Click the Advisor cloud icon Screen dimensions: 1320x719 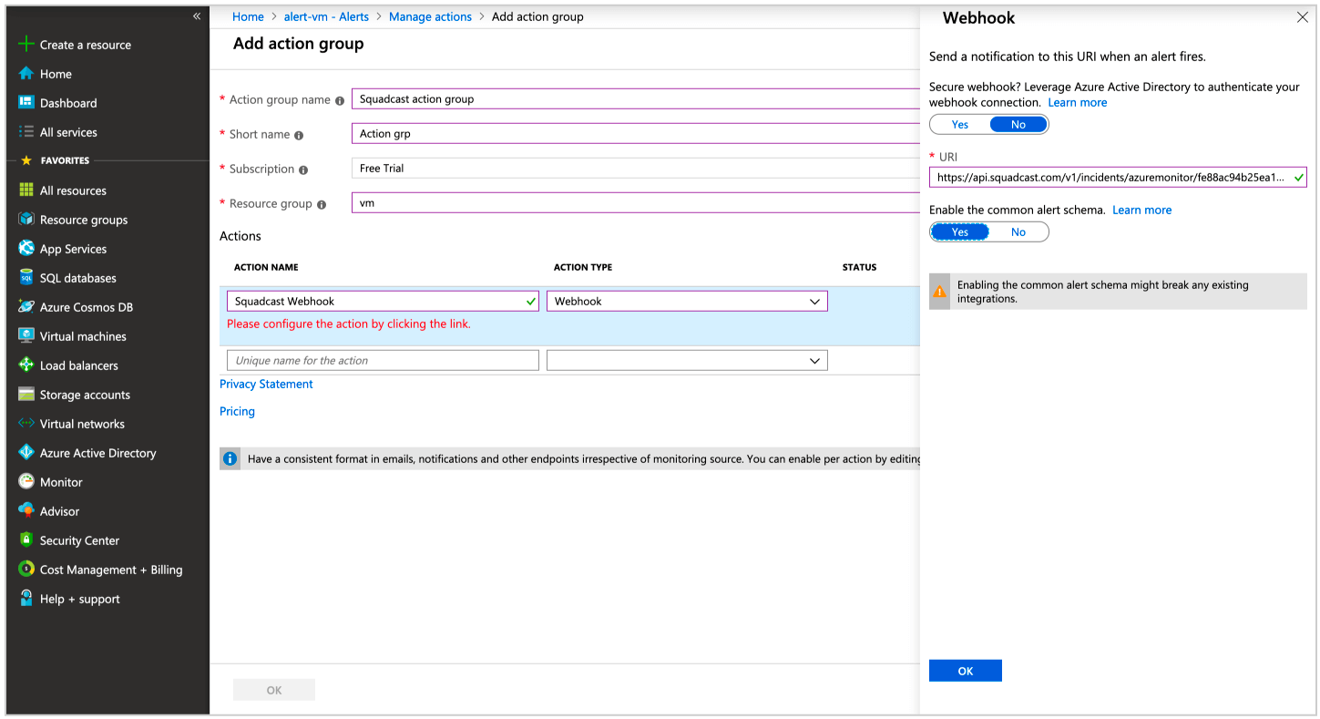click(26, 511)
